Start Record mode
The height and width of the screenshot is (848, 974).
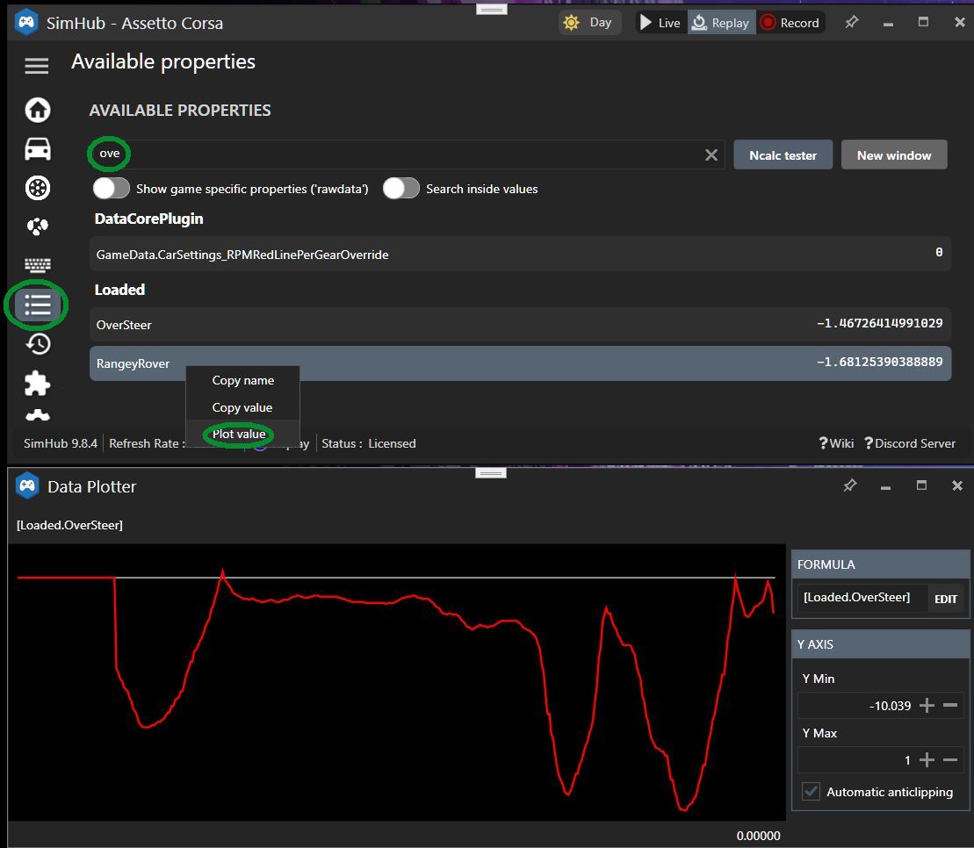coord(790,22)
